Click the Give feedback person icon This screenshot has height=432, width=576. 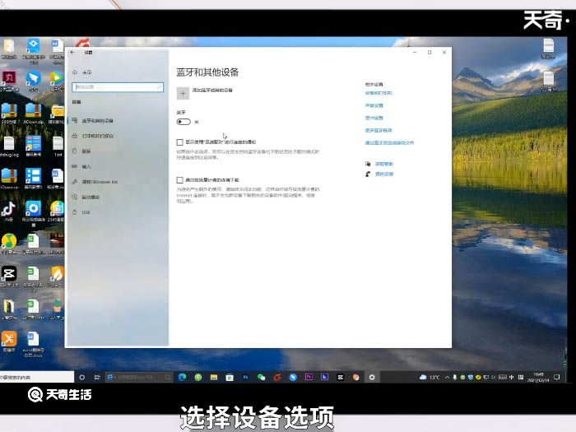(x=368, y=174)
